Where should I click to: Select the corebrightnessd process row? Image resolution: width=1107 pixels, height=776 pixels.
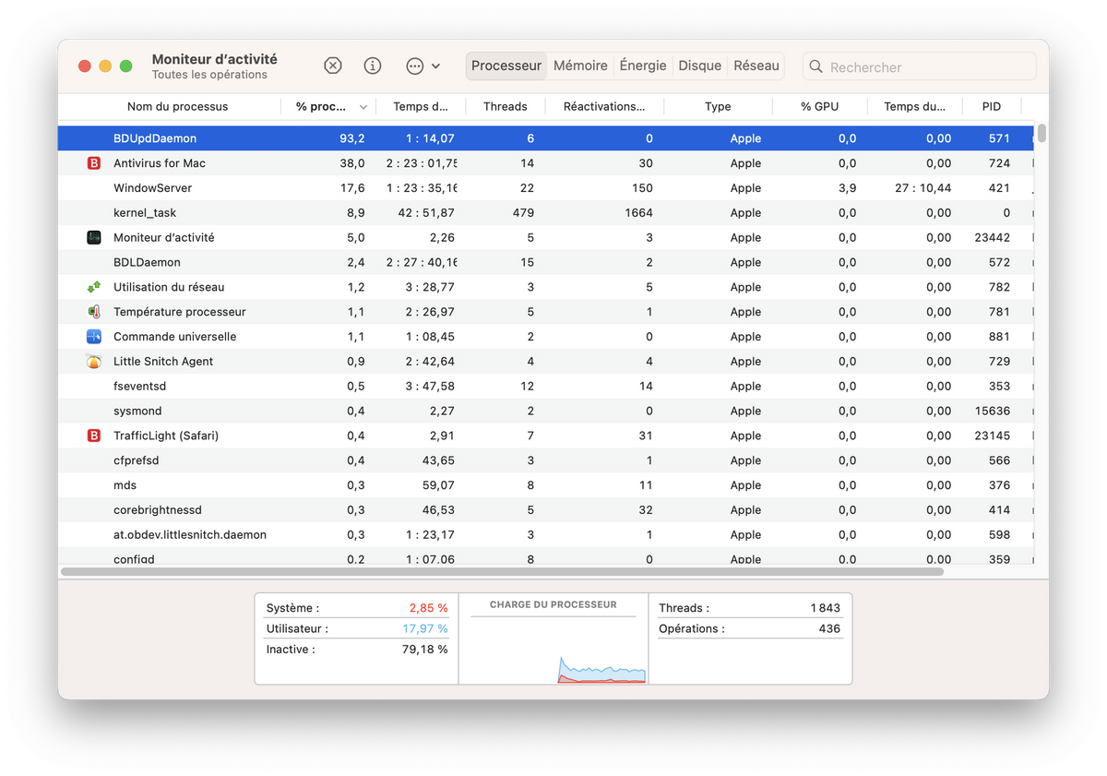coord(545,510)
